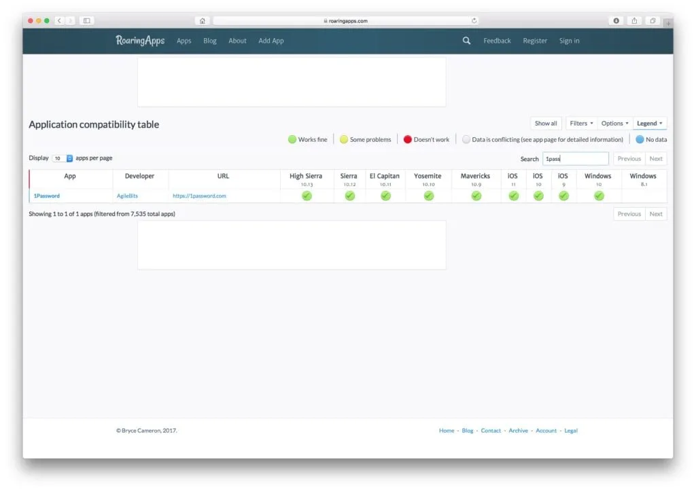The width and height of the screenshot is (696, 491).
Task: Click Register in the header
Action: (534, 41)
